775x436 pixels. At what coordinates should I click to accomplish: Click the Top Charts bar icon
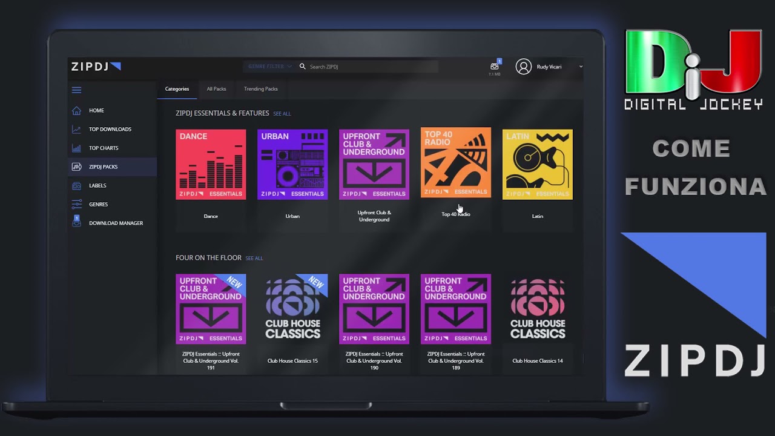(76, 148)
